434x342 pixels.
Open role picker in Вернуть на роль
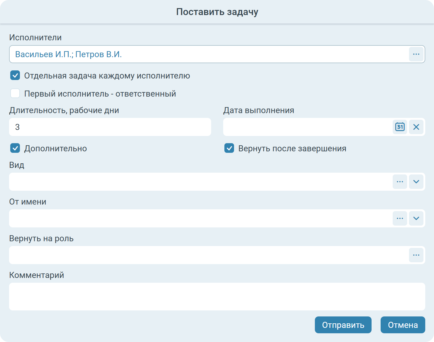point(416,255)
